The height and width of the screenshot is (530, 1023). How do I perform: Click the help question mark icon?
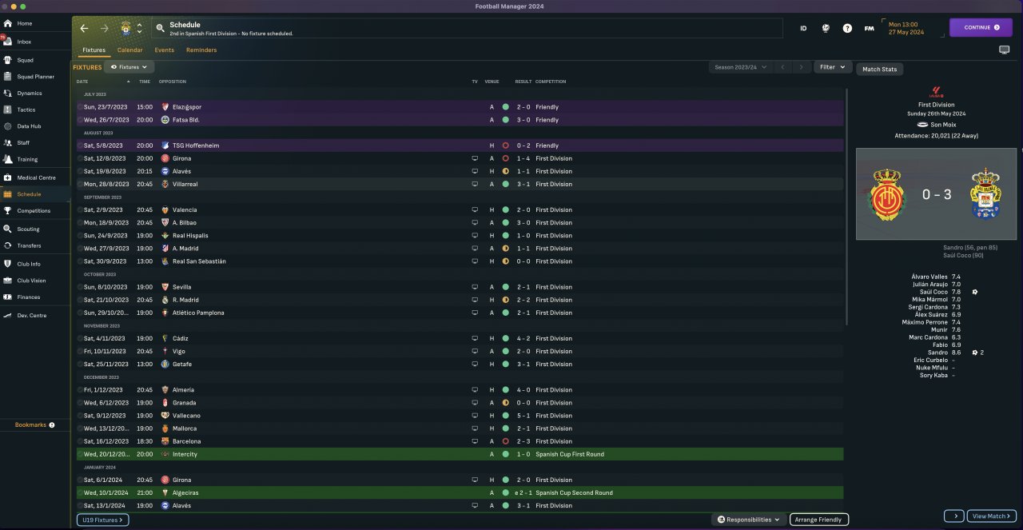847,28
